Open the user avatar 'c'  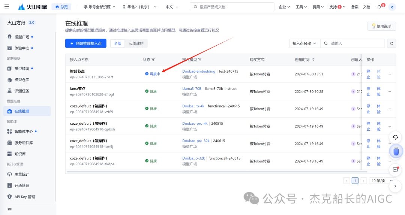(x=392, y=7)
